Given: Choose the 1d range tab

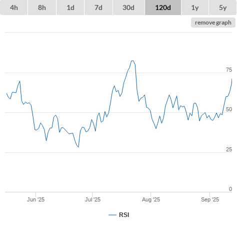Looking at the screenshot, I should tap(70, 8).
